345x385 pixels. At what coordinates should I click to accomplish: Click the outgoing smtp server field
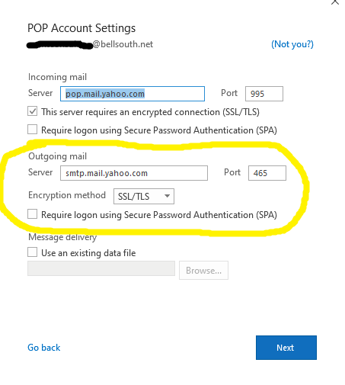point(134,173)
